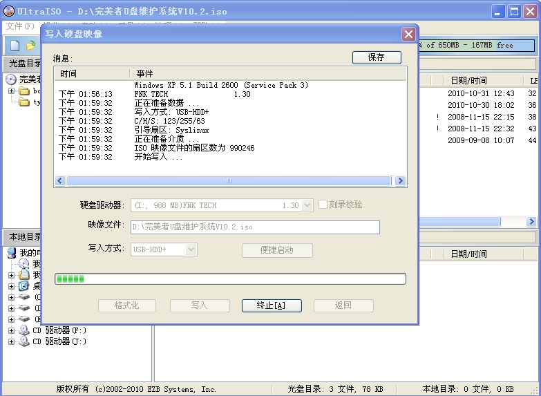Open the 写入方式 USB-HDD+ dropdown
Viewport: 541px width, 396px height.
coord(191,249)
